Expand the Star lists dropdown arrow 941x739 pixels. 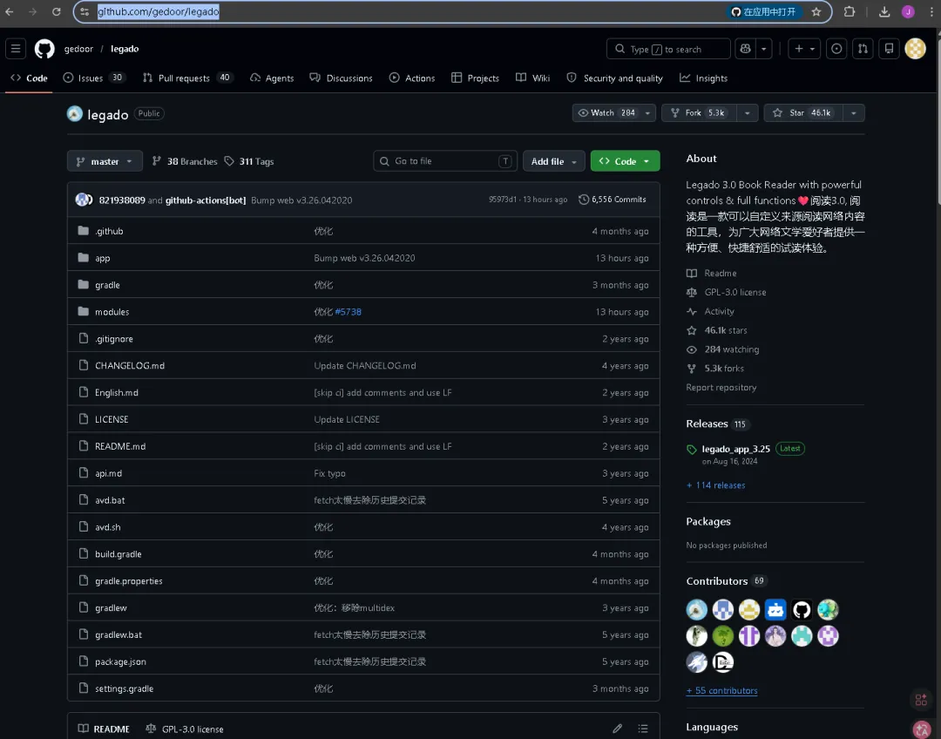coord(853,113)
